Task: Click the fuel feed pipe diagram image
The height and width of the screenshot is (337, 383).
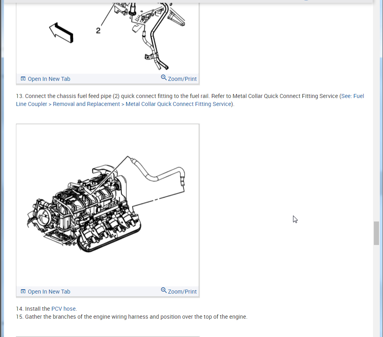Action: point(107,38)
